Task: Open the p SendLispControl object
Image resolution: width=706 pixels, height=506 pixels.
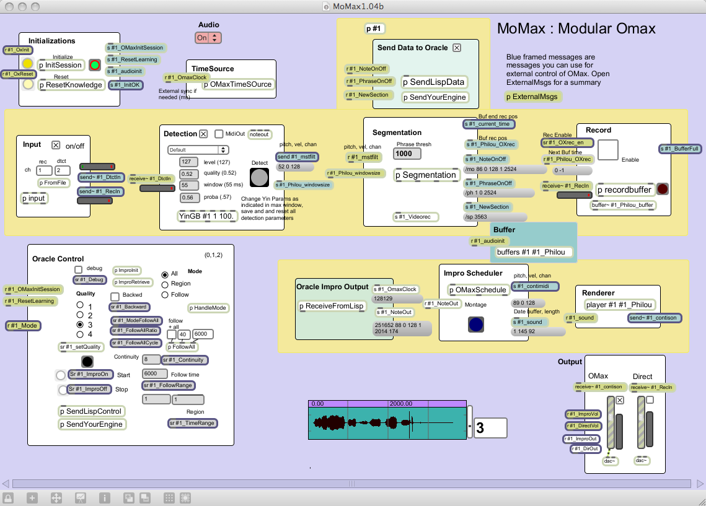Action: 90,411
